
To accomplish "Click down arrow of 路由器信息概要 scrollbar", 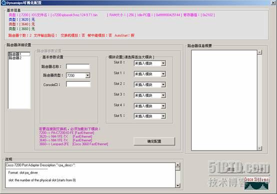I will (259, 148).
